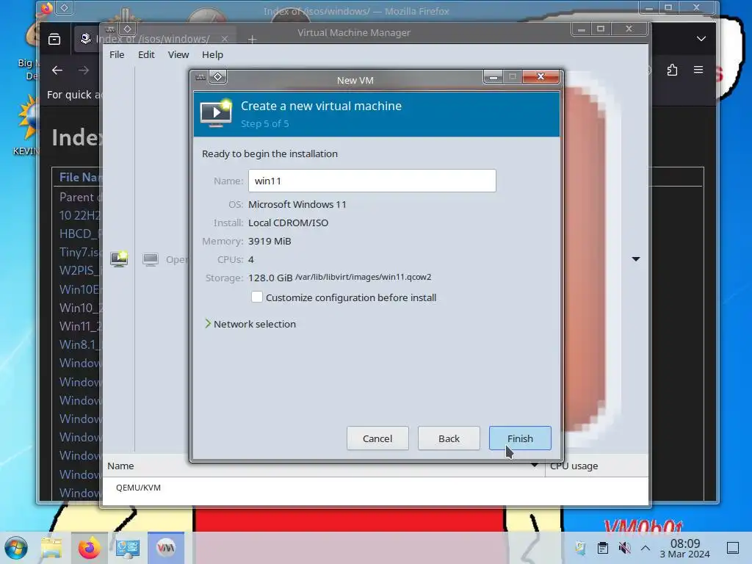Select the Index of /isos/windows/ Firefox tab
This screenshot has width=752, height=564.
tap(153, 38)
